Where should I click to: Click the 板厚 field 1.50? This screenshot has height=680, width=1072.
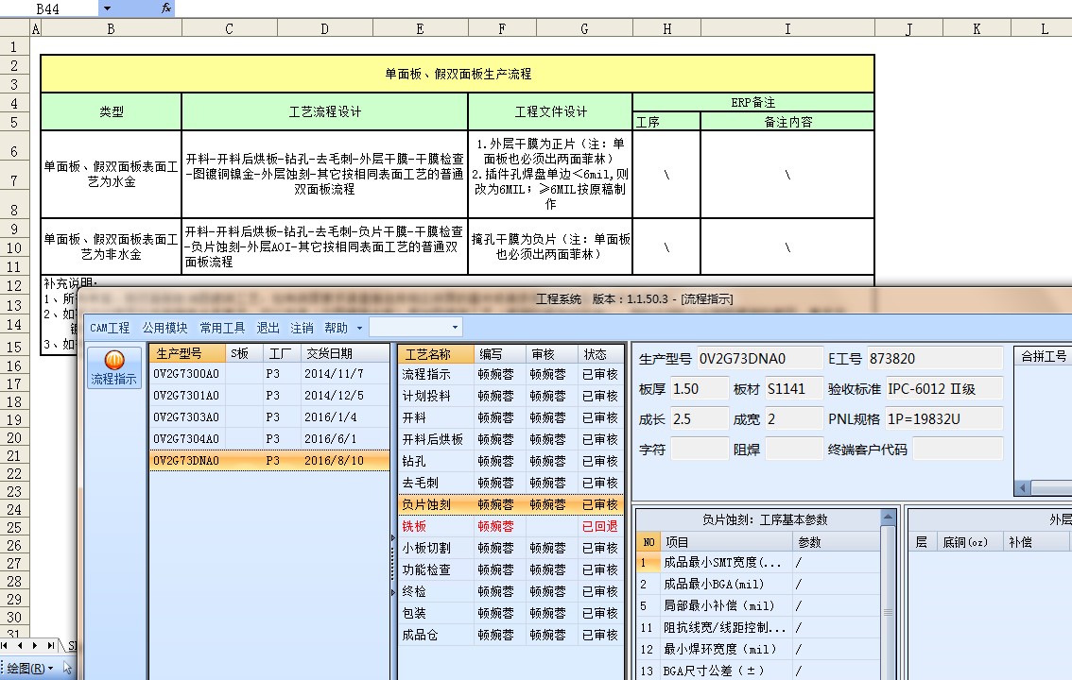tap(700, 389)
